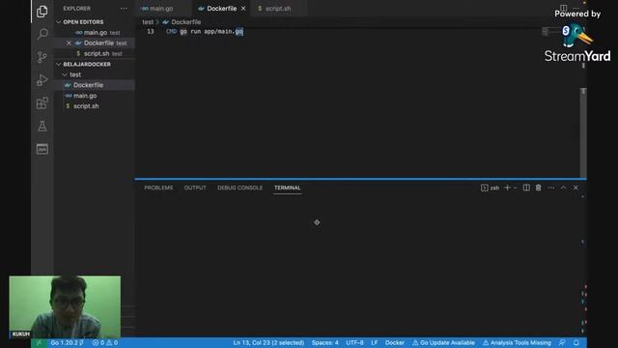Open the Explorer view in activity bar

pos(42,12)
